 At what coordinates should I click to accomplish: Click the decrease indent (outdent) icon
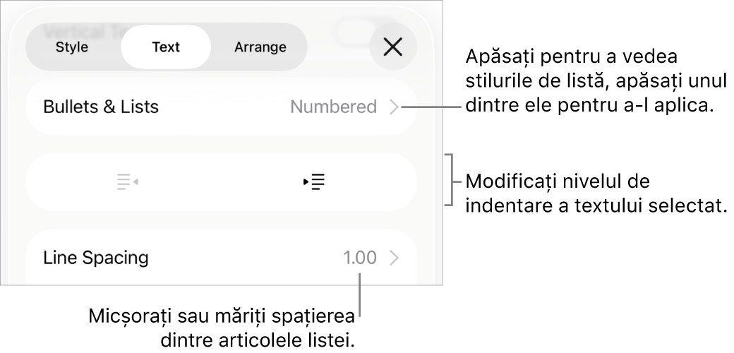coord(127,182)
